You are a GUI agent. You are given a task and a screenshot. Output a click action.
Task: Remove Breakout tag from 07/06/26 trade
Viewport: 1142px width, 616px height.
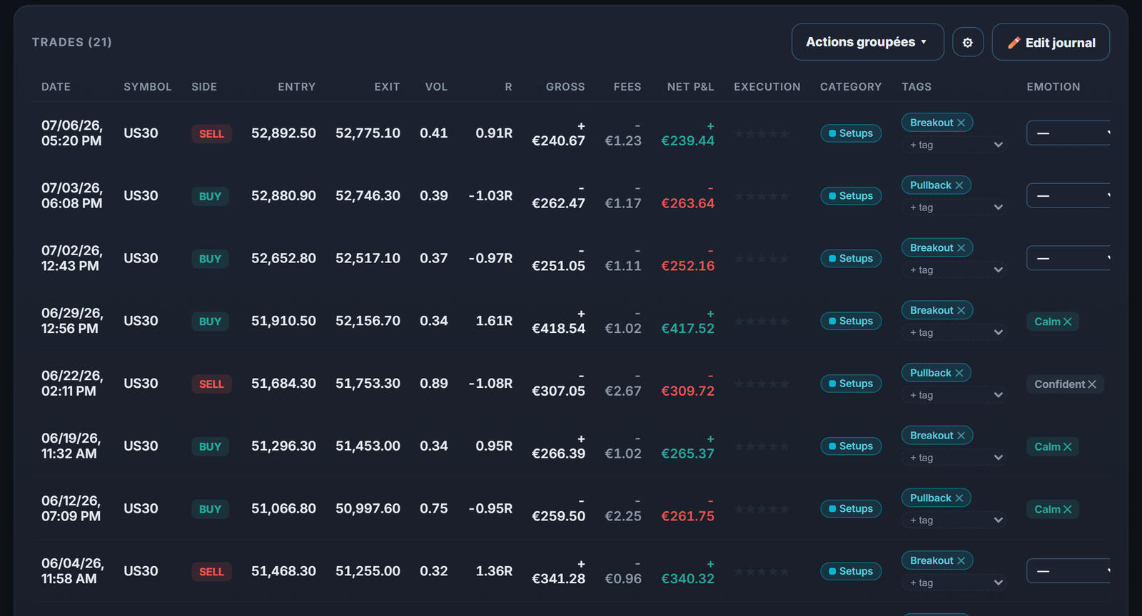coord(961,123)
